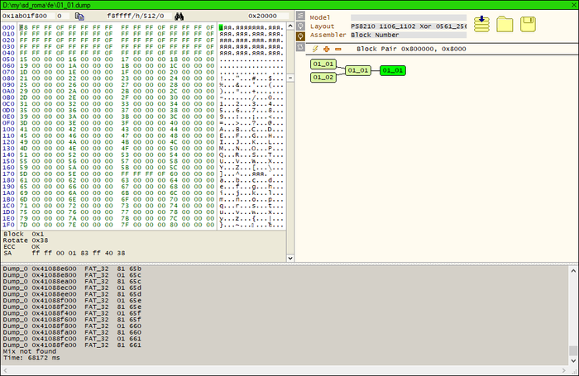Click the orange plus add icon

point(326,49)
